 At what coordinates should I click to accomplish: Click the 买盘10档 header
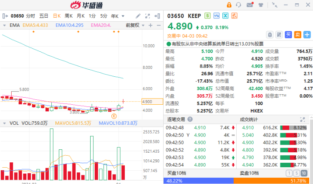point(177,173)
